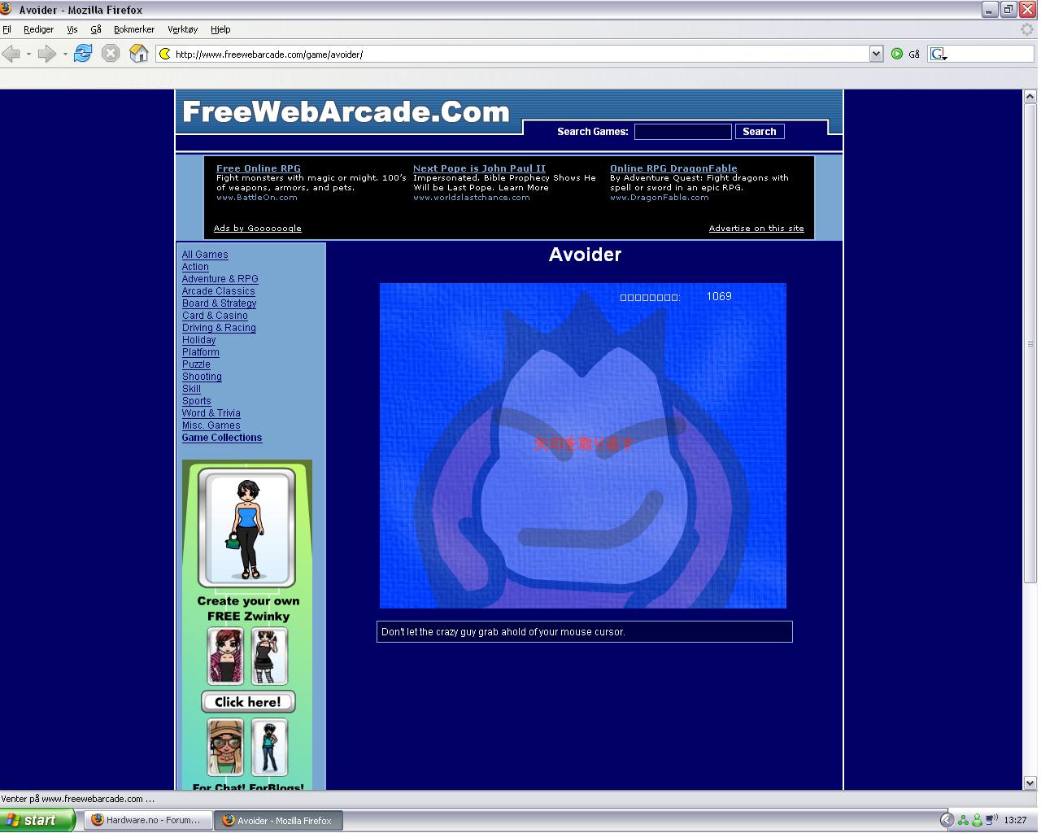The image size is (1041, 833).
Task: Open the Arcade Classics link
Action: [219, 291]
